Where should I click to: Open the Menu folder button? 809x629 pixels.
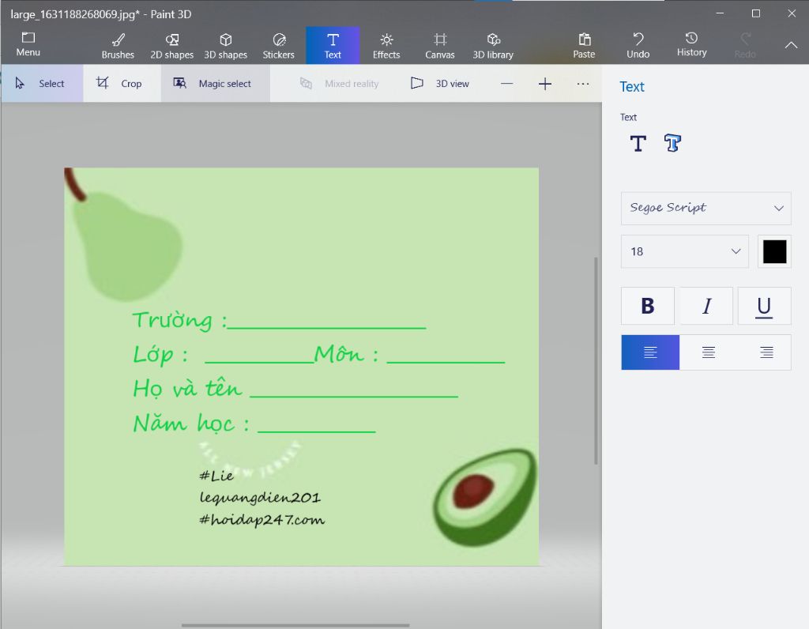click(28, 45)
